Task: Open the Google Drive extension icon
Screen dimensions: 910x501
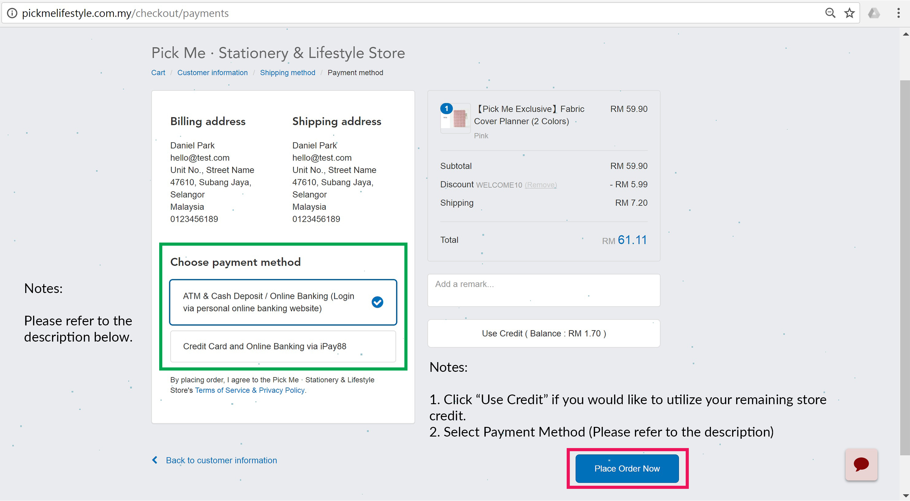Action: coord(874,13)
